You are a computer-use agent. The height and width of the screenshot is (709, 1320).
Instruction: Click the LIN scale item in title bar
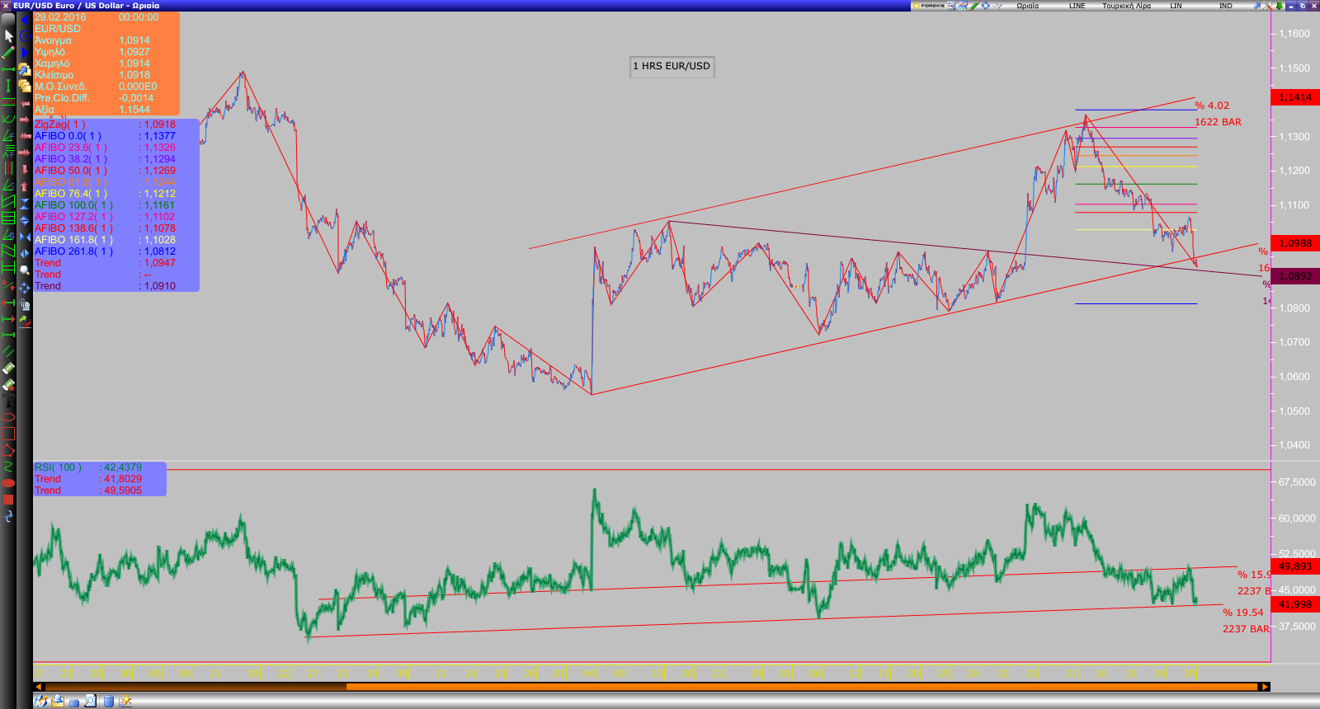tap(1176, 6)
